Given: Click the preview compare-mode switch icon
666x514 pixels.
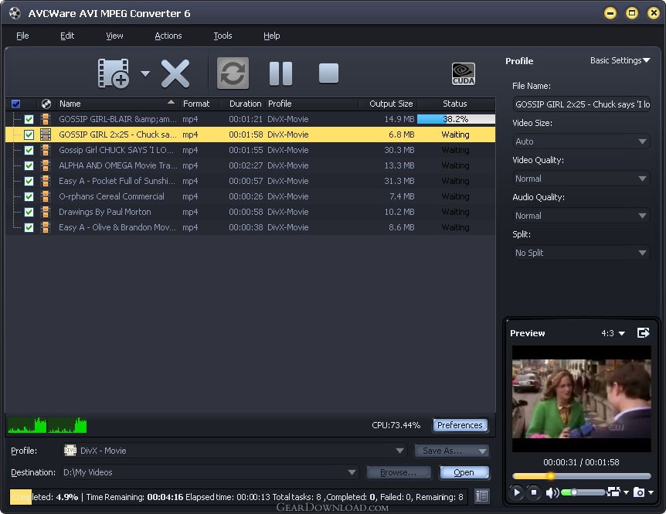Looking at the screenshot, I should coord(613,492).
